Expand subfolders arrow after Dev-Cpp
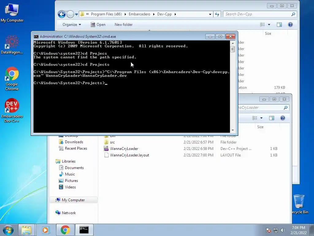 tap(175, 14)
